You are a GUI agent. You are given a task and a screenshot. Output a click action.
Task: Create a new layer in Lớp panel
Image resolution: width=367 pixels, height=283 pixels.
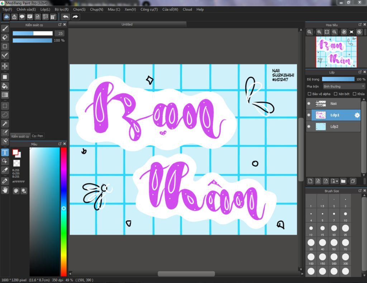click(x=310, y=181)
